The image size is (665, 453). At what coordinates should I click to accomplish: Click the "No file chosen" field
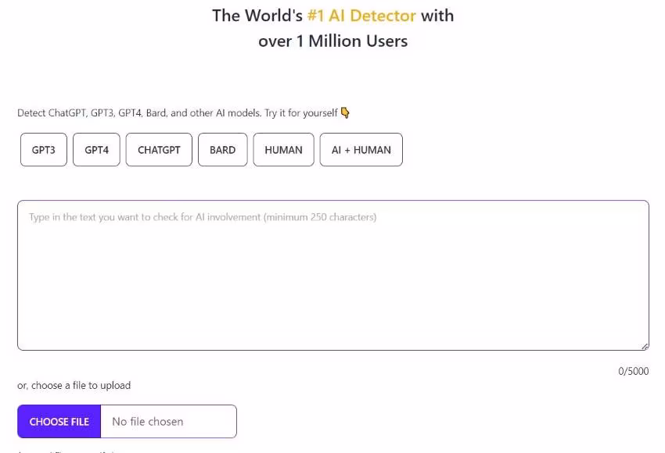click(168, 422)
